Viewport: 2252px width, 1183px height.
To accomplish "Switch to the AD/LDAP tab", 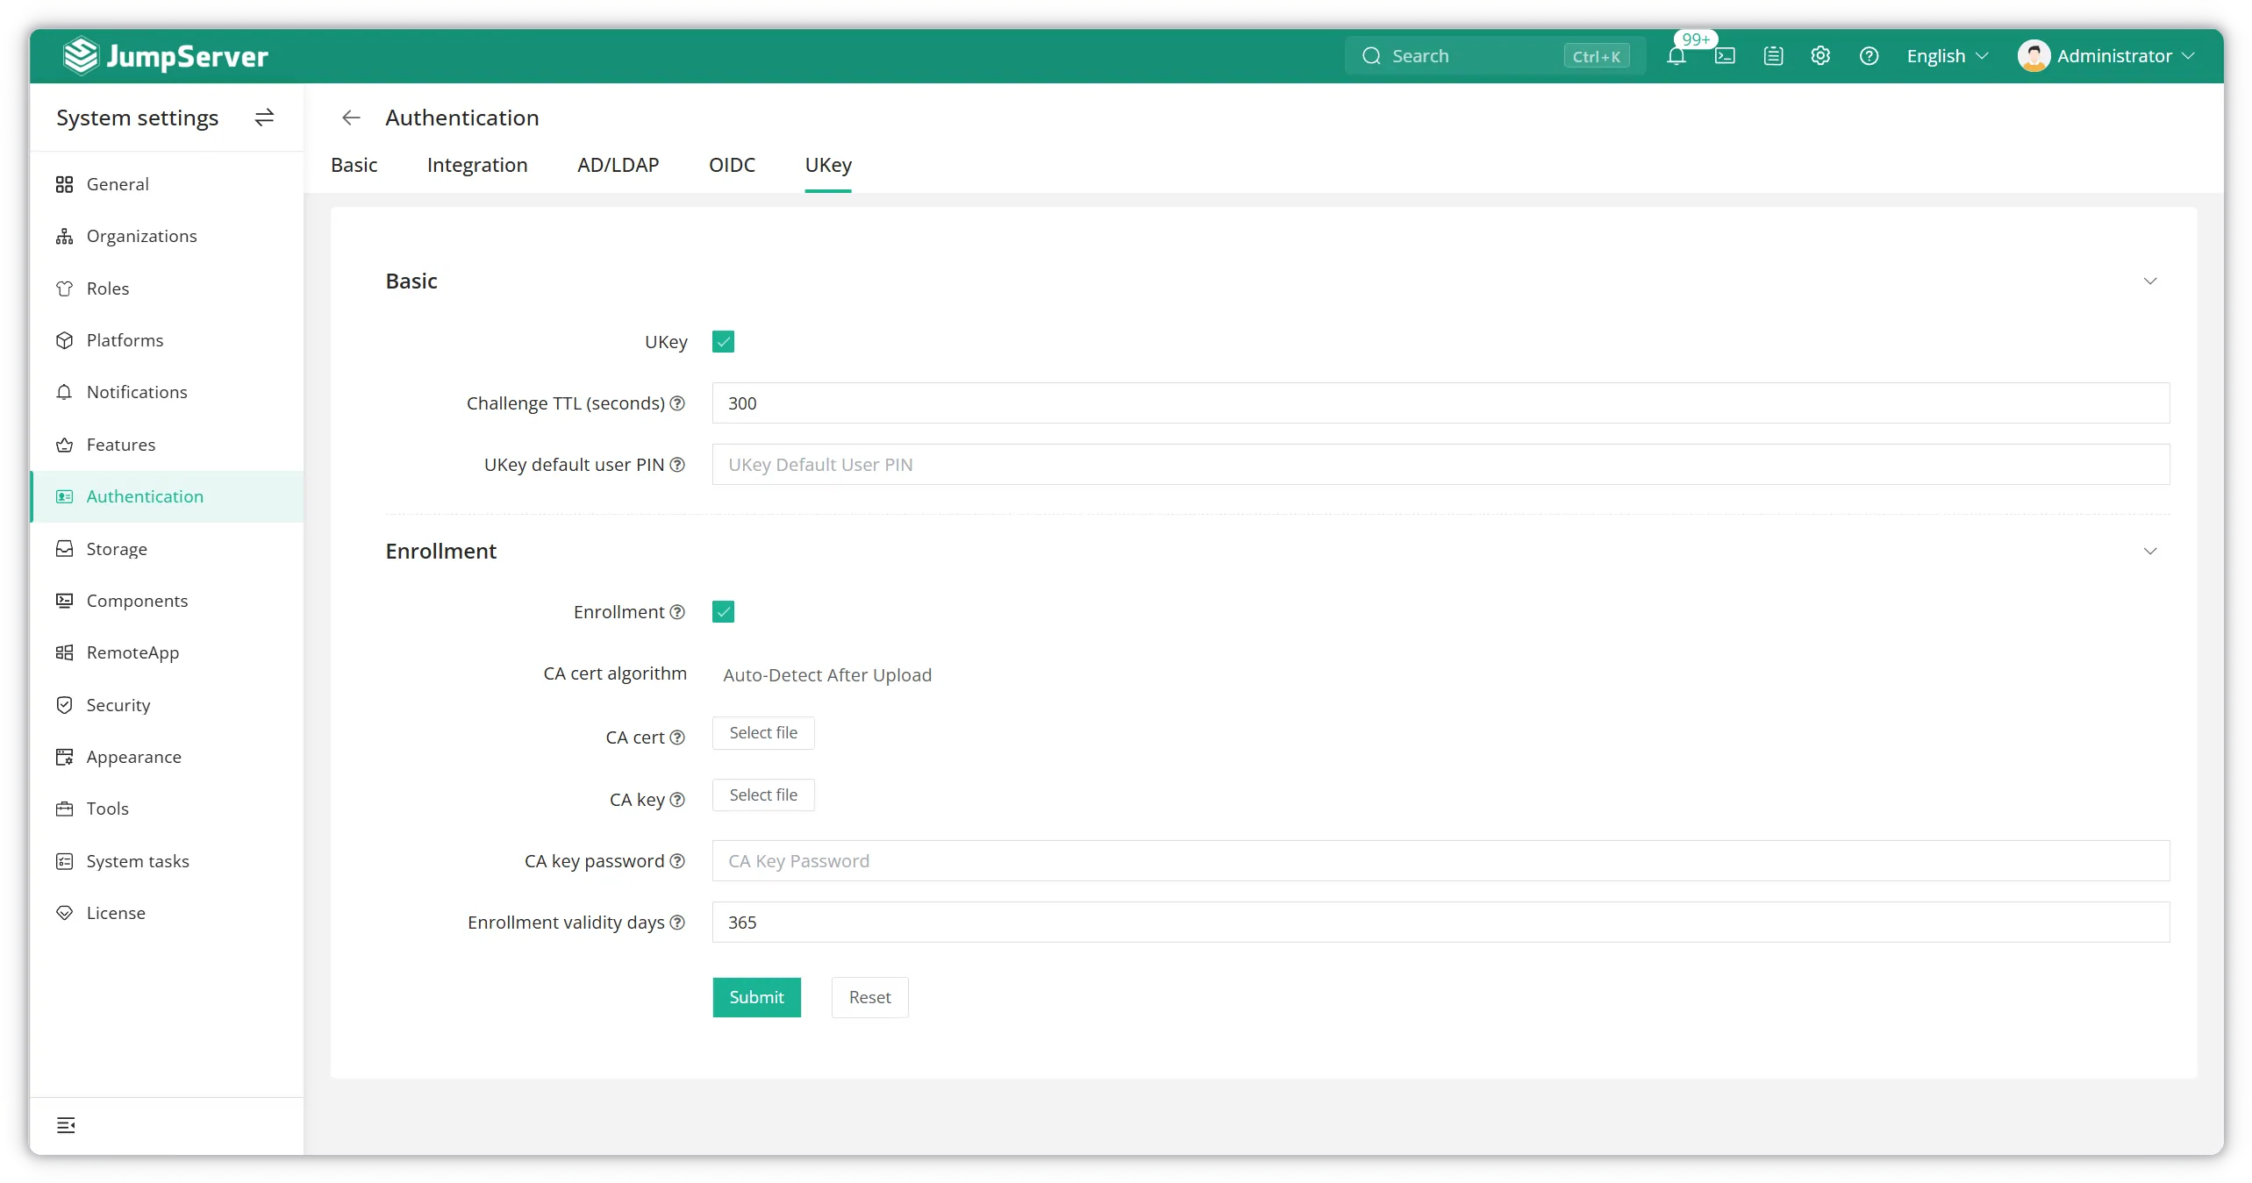I will (618, 165).
